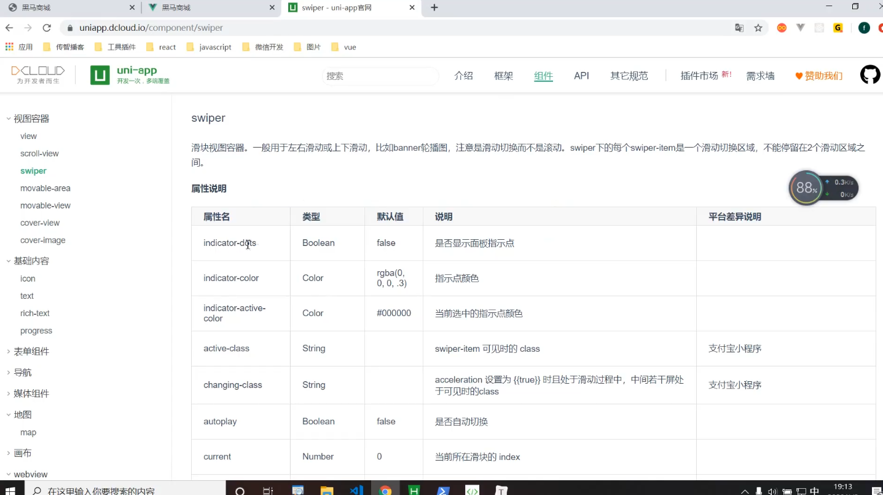Launch HBuilderX from the taskbar
Viewport: 883px width, 495px height.
[x=414, y=490]
